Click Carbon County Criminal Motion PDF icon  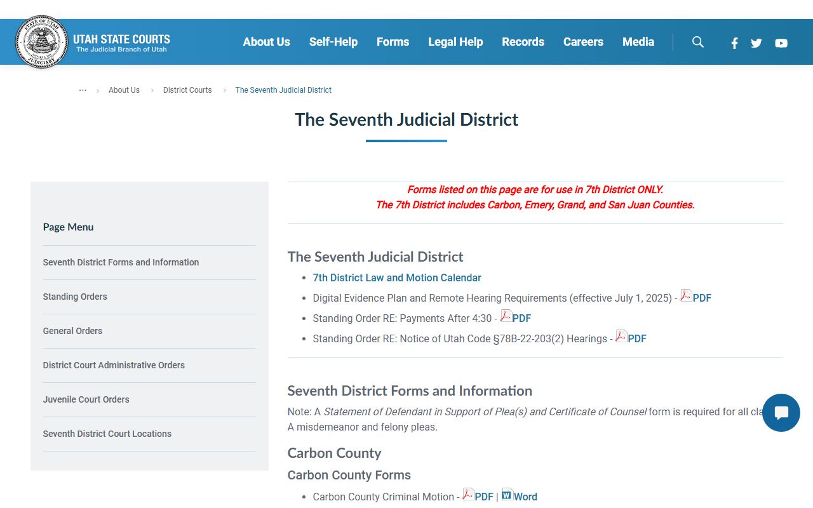[468, 494]
